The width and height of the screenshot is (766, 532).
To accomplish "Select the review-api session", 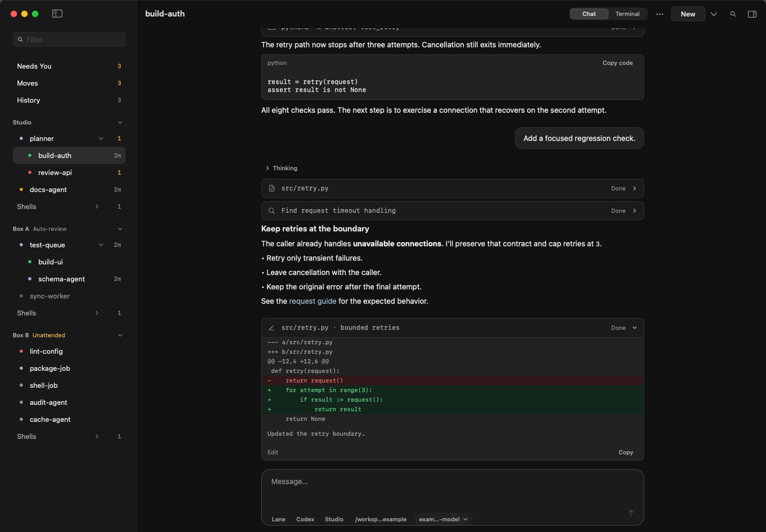I will pyautogui.click(x=69, y=172).
